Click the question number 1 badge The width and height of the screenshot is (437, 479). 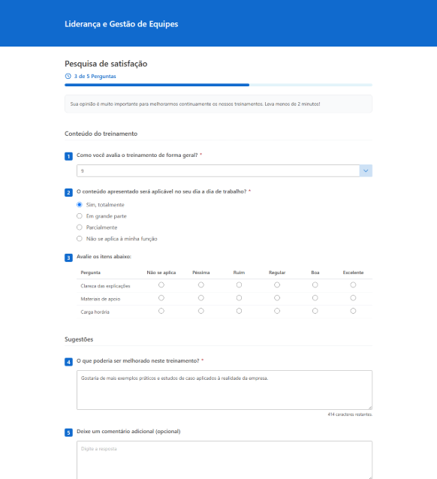click(68, 156)
